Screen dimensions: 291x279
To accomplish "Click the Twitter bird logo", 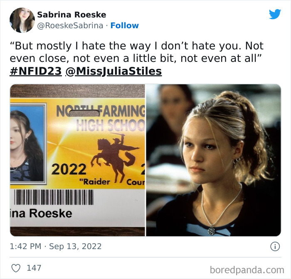I will [x=275, y=14].
